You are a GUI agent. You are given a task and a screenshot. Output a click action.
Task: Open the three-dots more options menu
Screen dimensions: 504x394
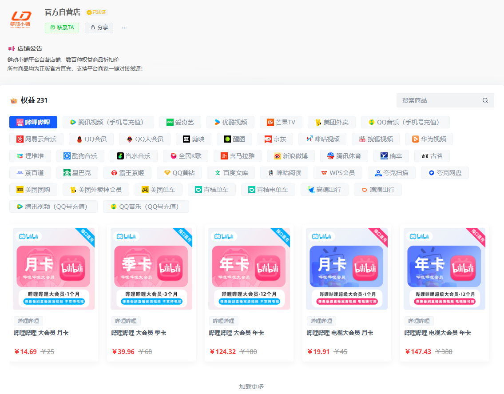[x=124, y=28]
